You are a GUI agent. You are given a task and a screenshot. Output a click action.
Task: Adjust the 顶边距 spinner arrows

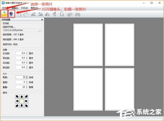pyautogui.click(x=27, y=58)
